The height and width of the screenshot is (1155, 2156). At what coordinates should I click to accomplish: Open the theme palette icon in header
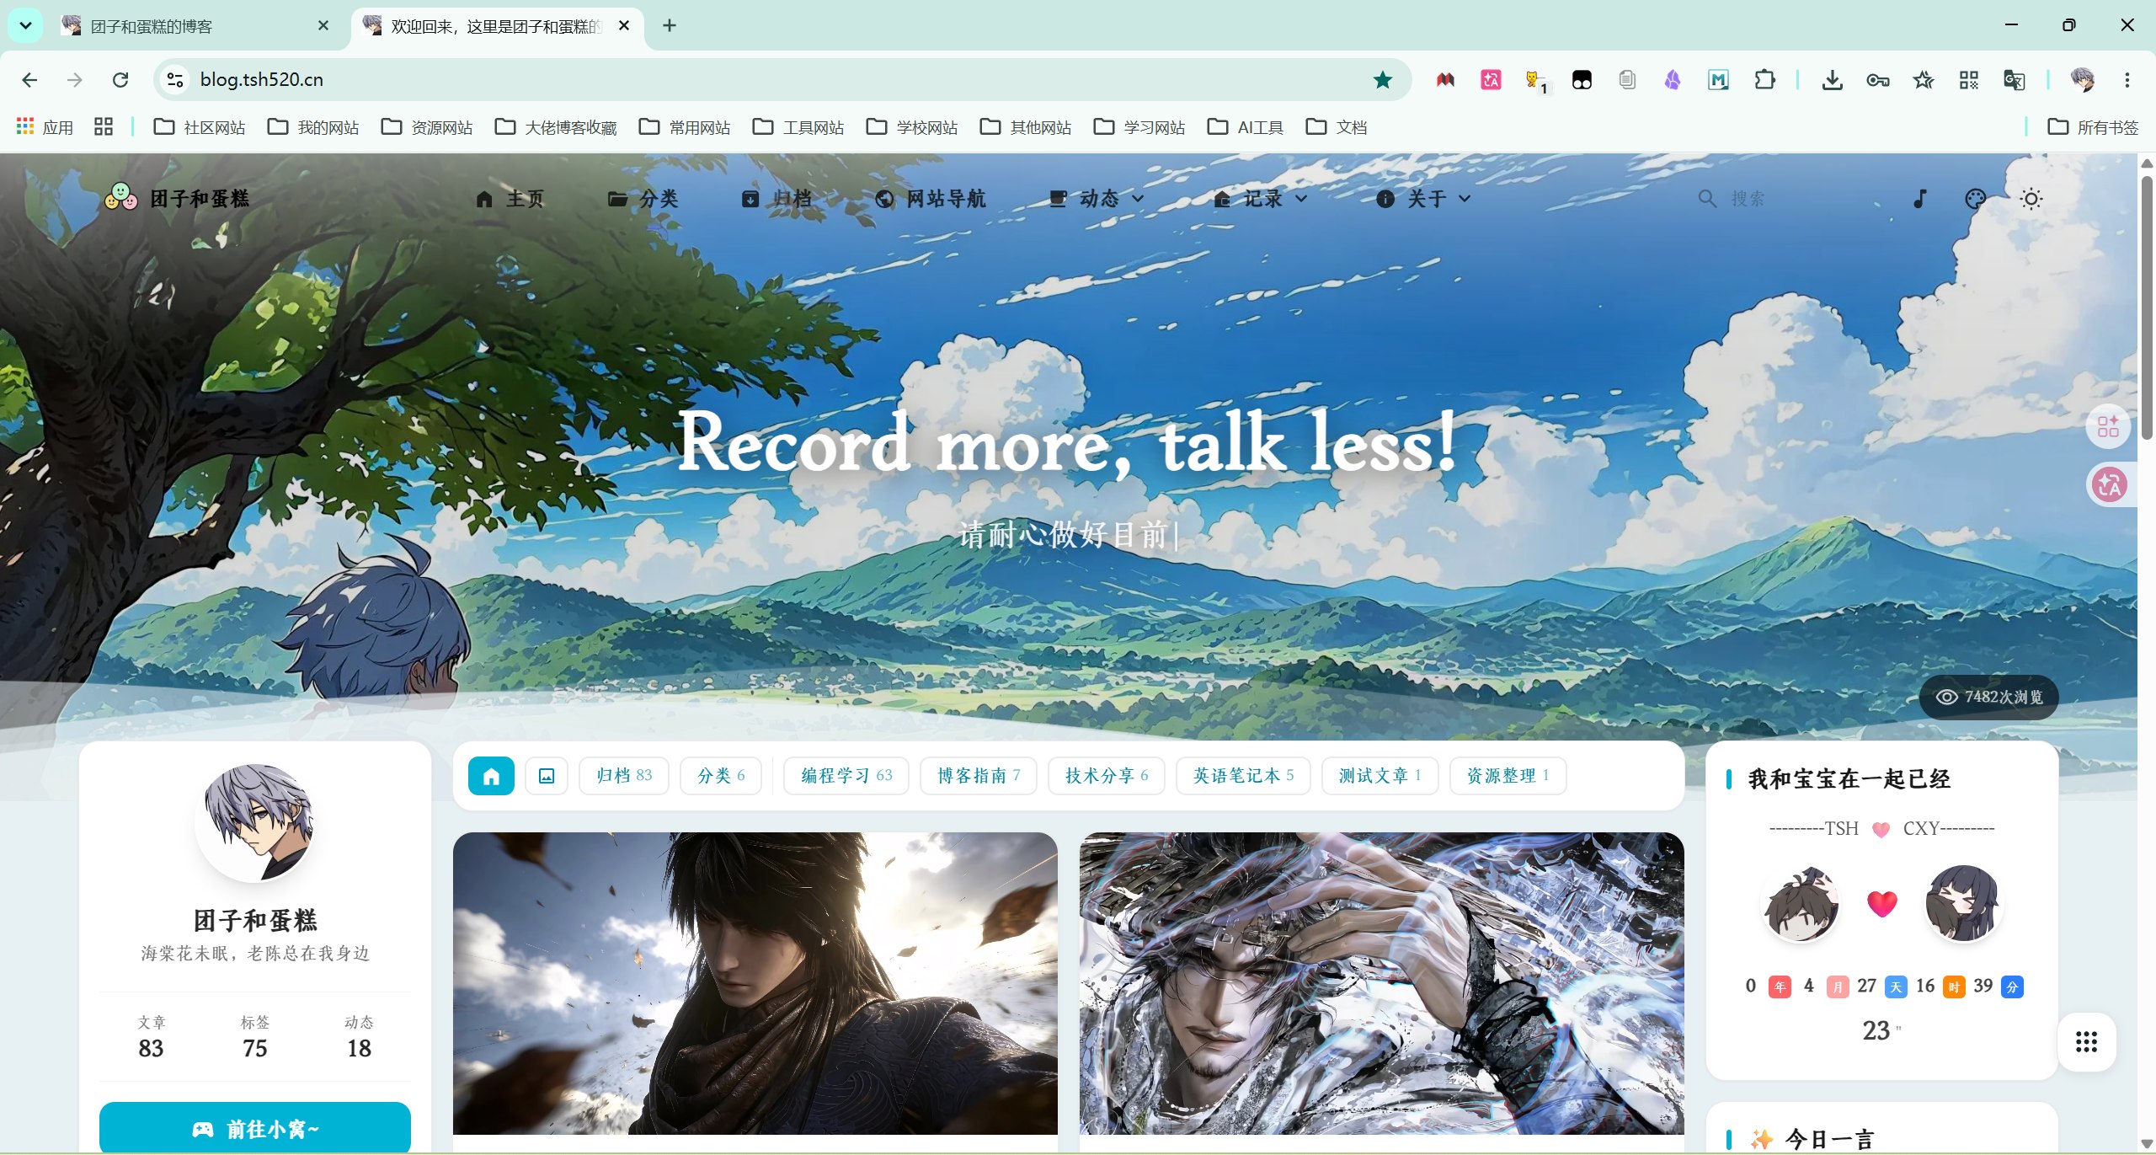(x=1975, y=199)
